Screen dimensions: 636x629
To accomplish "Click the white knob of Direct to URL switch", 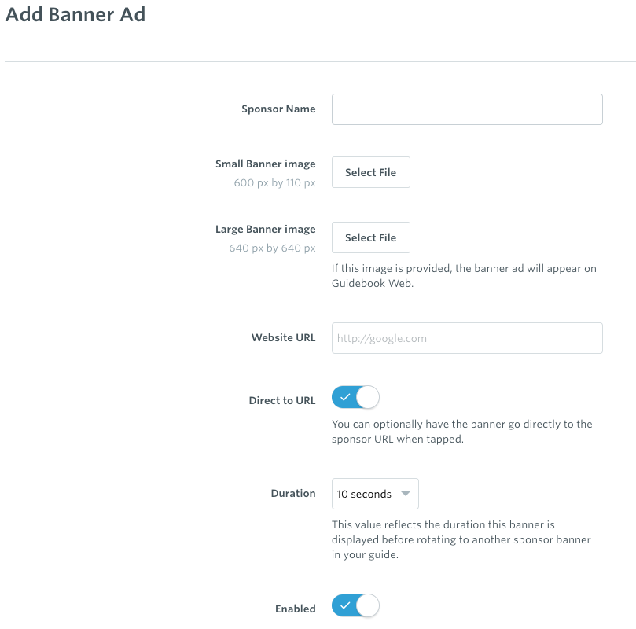I will click(x=367, y=397).
